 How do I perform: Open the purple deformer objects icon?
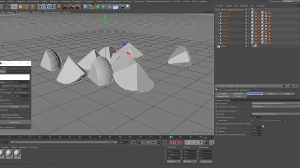click(x=110, y=7)
